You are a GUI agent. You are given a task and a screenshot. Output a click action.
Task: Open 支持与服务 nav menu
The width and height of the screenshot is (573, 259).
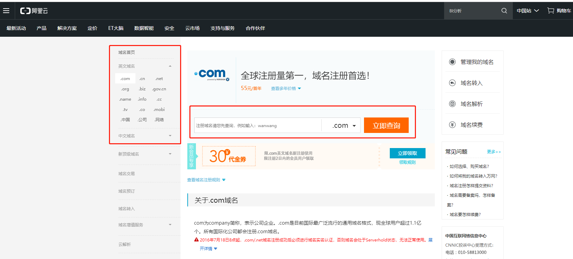tap(223, 28)
